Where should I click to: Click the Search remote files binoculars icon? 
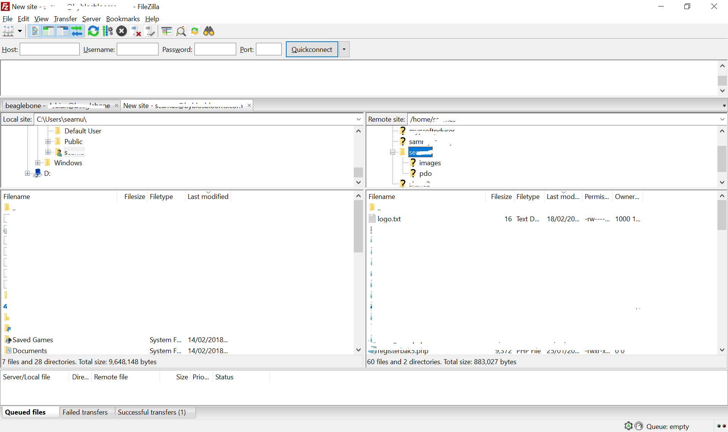[x=209, y=31]
